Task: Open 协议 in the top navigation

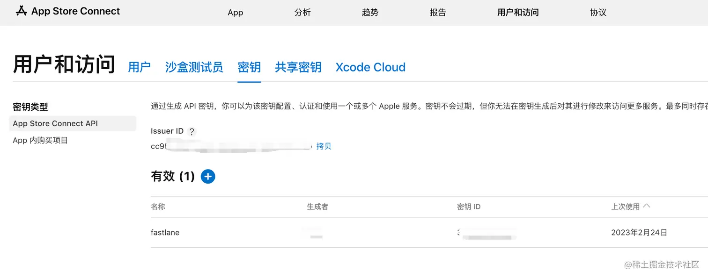Action: tap(598, 13)
